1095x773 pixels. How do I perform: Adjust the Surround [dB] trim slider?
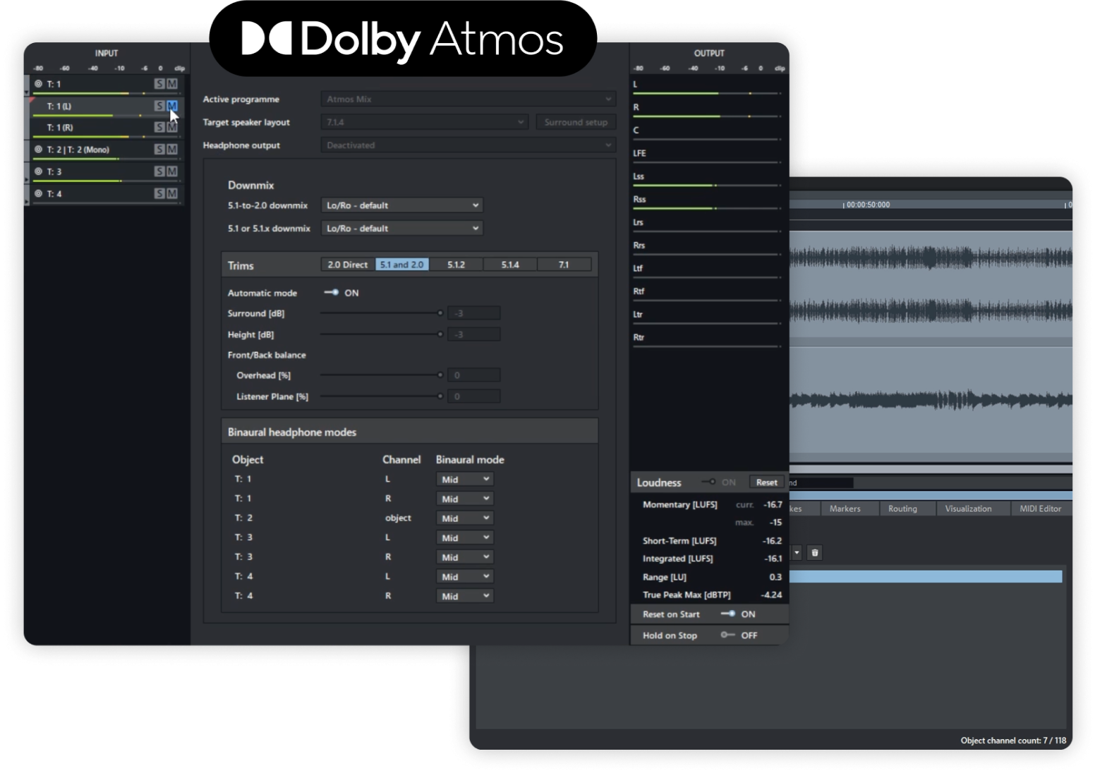tap(382, 313)
